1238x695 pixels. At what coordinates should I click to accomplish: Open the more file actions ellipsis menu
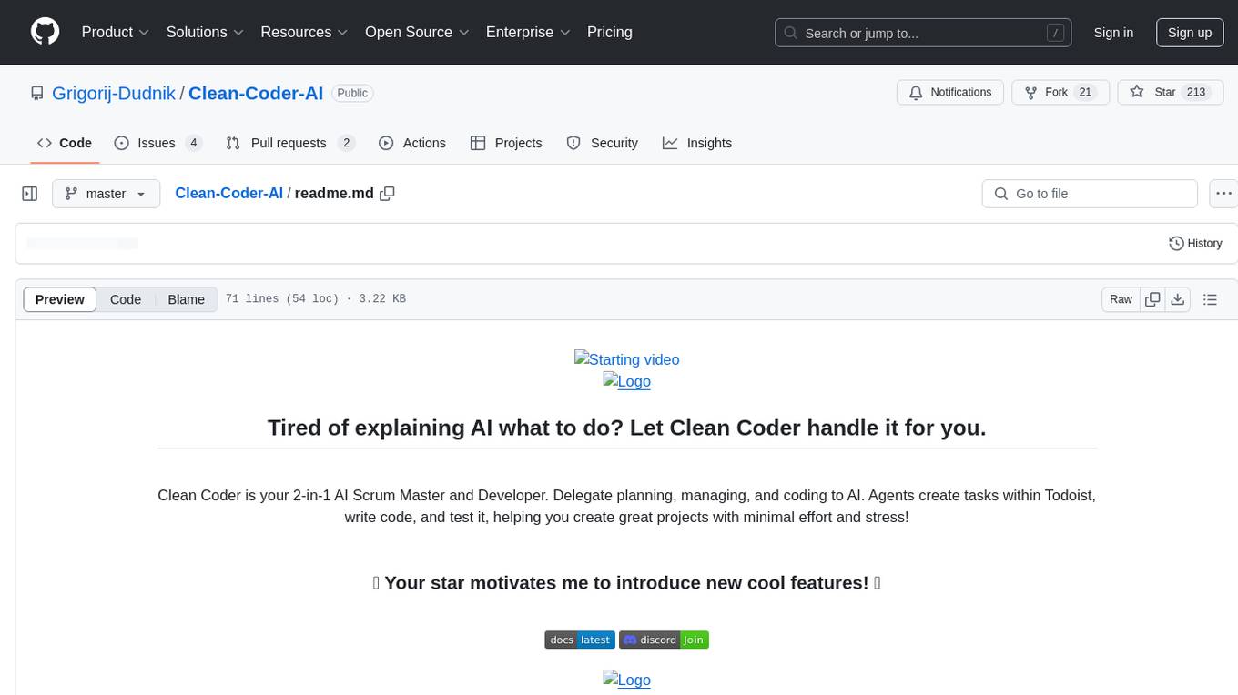click(x=1223, y=194)
